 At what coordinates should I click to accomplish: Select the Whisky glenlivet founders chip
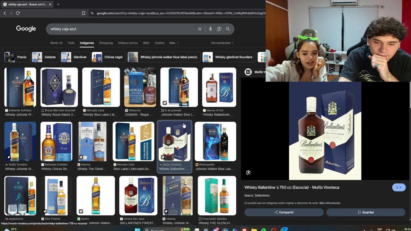click(x=229, y=57)
